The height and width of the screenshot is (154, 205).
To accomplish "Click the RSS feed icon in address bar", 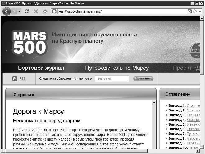I will pyautogui.click(x=189, y=12).
